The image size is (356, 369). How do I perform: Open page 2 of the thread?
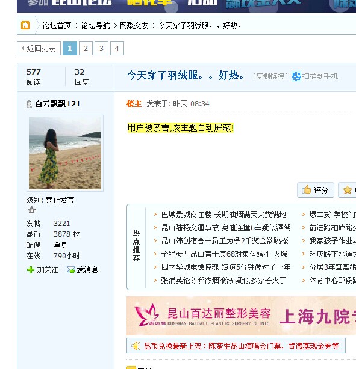tap(86, 49)
